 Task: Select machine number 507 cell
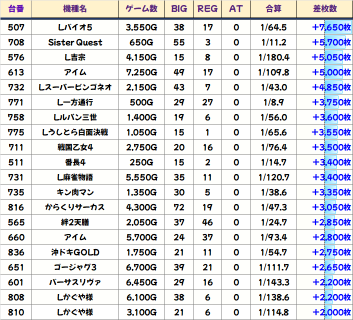click(x=16, y=27)
